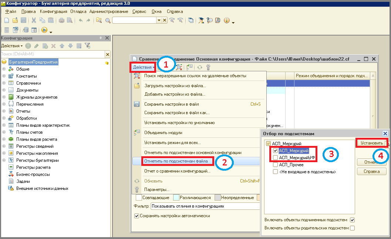Toggle Включать объекты подчиненных подсистем
391x239 pixels.
tap(353, 220)
